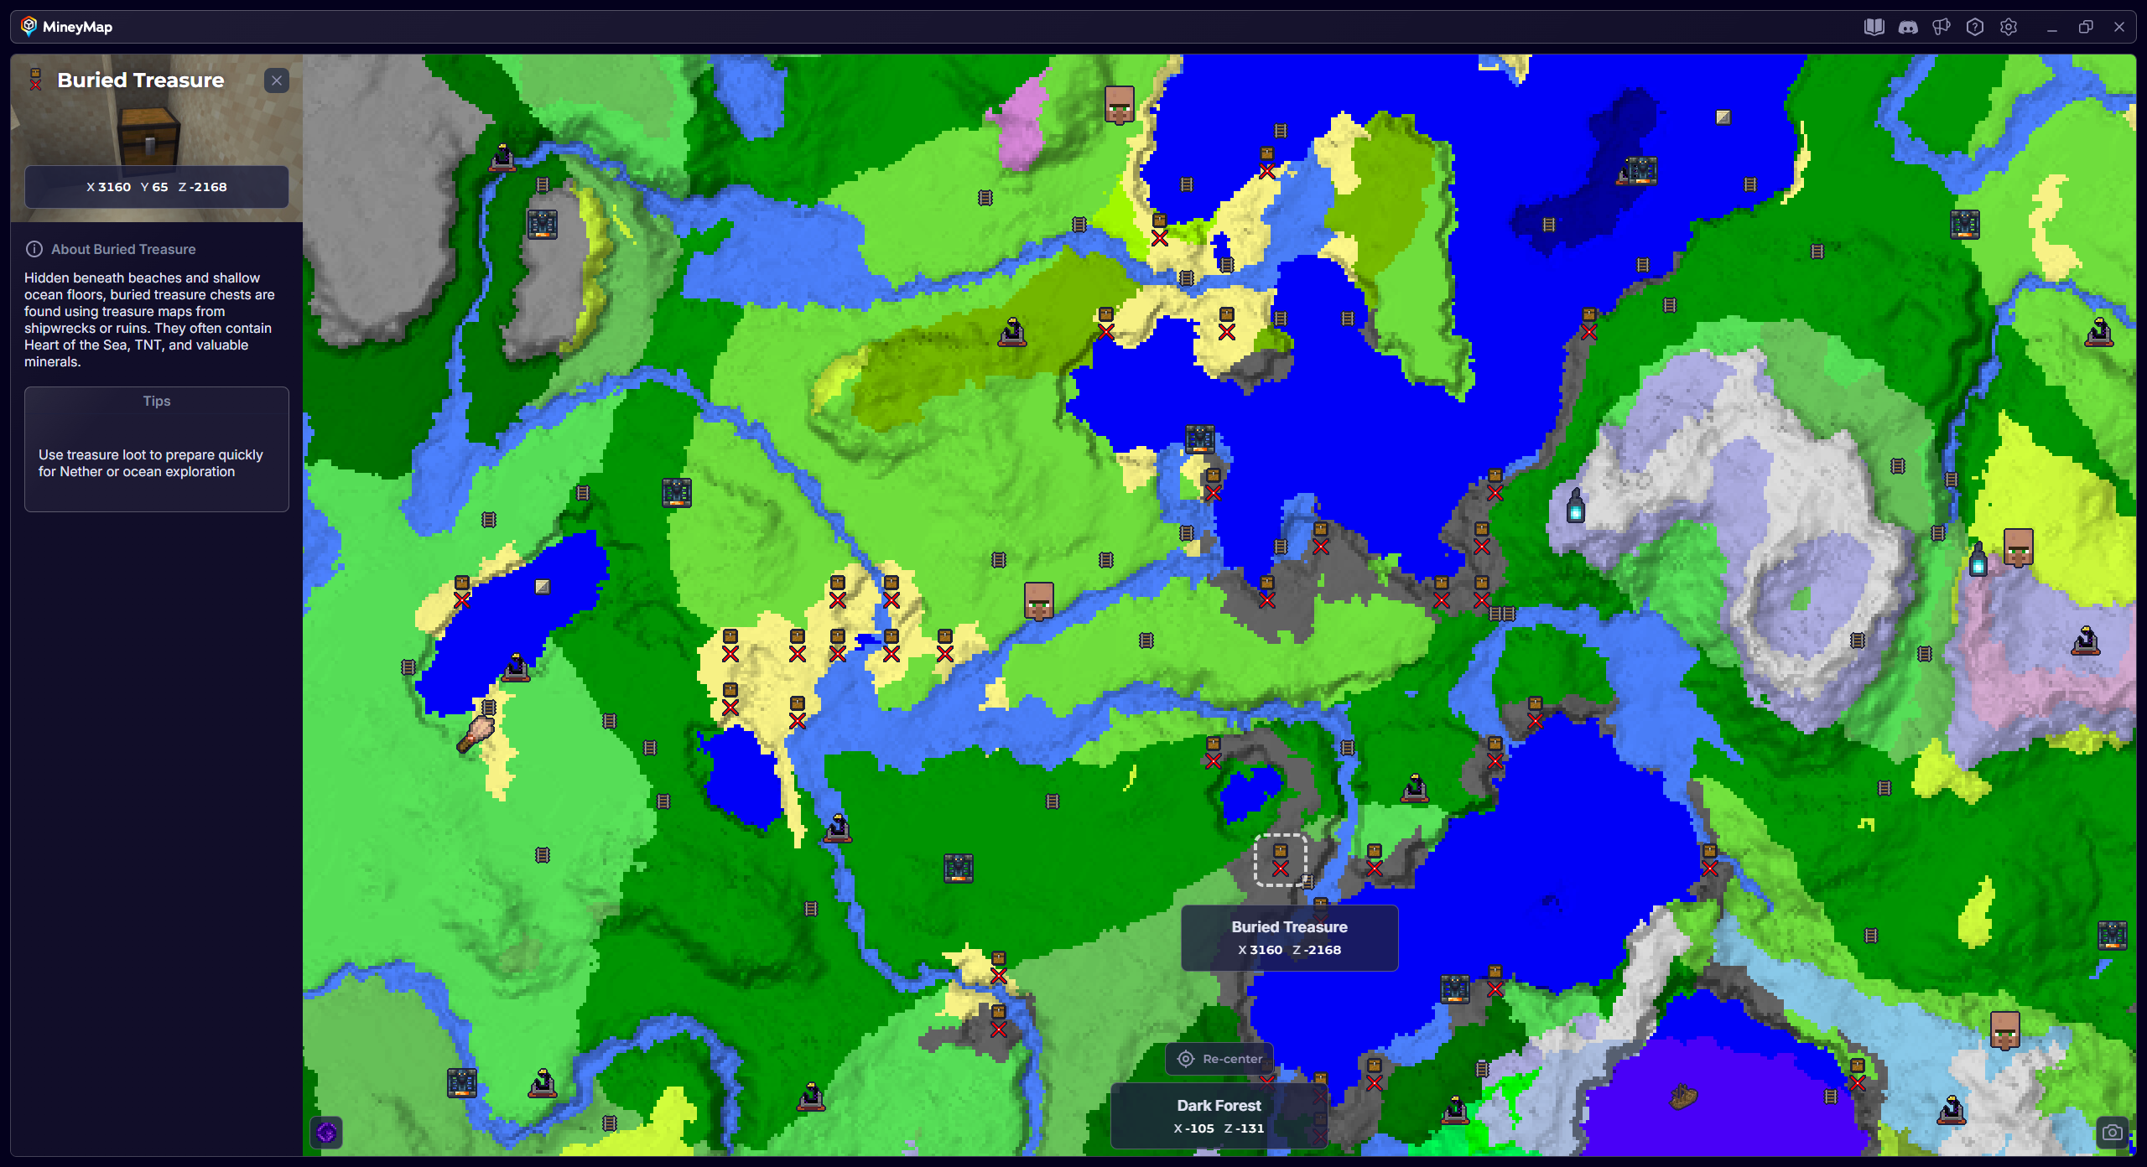Open the wiki book icon in the title bar
The height and width of the screenshot is (1167, 2147).
click(1874, 27)
